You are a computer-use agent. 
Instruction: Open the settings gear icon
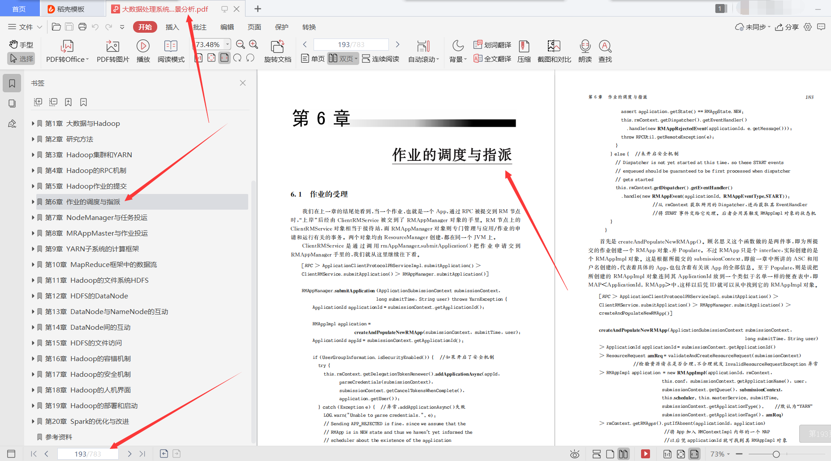click(808, 27)
